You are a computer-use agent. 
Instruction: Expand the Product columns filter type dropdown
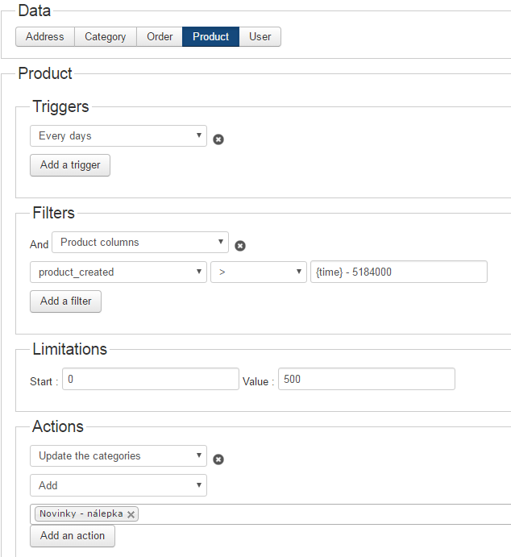pyautogui.click(x=140, y=243)
